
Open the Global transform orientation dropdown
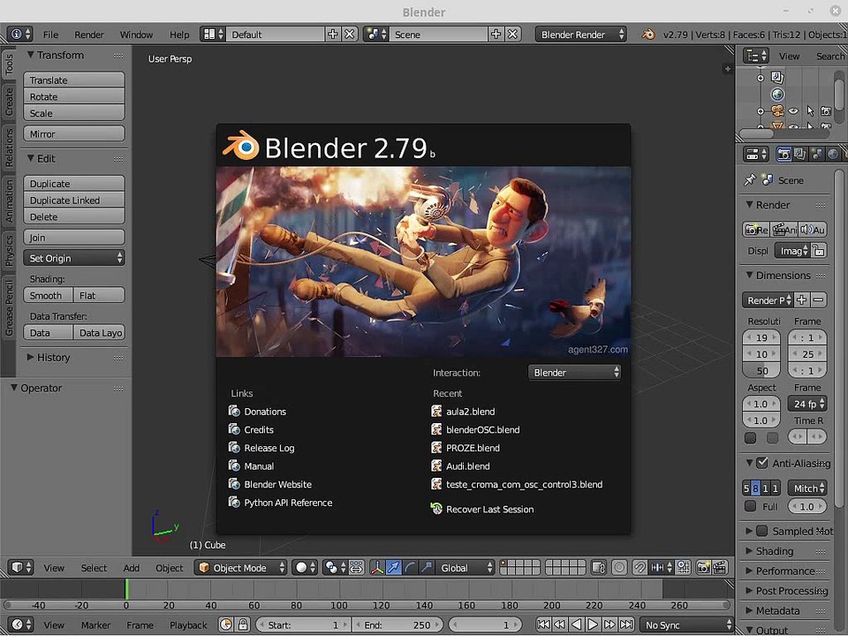pyautogui.click(x=466, y=567)
